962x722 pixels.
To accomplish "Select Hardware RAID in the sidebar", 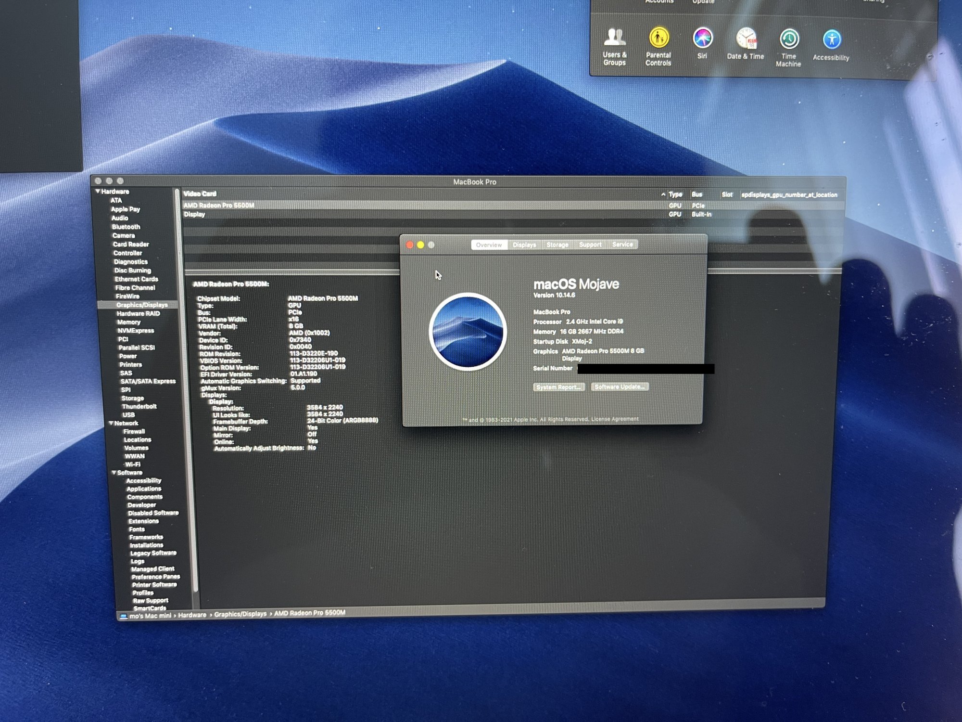I will click(138, 313).
